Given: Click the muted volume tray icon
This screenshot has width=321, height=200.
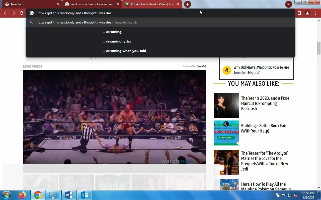Looking at the screenshot, I should (296, 195).
